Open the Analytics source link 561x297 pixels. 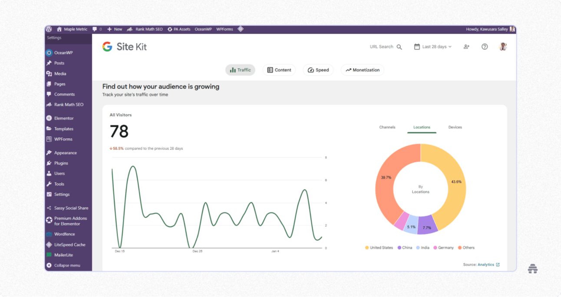point(486,264)
